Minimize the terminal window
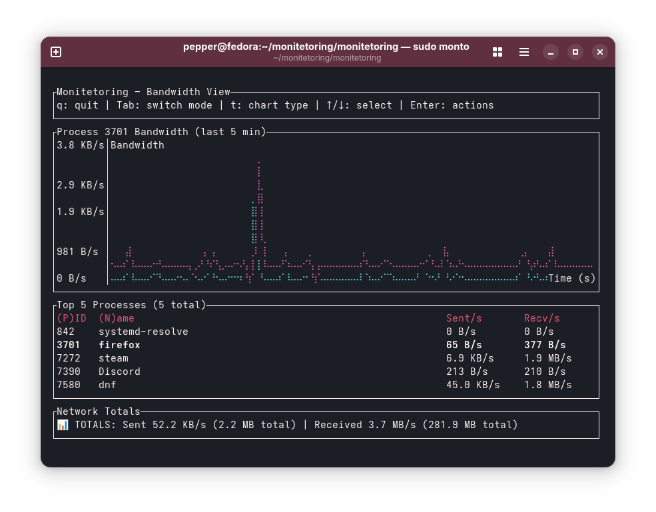The height and width of the screenshot is (512, 656). tap(551, 52)
